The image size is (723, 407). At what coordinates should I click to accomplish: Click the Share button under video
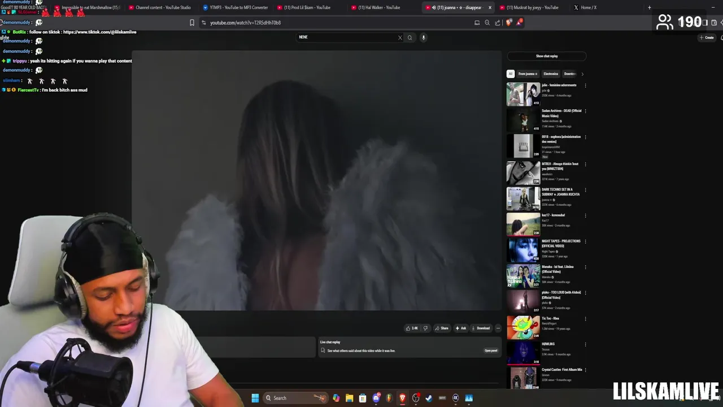pos(442,328)
